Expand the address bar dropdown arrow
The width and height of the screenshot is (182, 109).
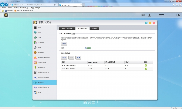coord(57,5)
